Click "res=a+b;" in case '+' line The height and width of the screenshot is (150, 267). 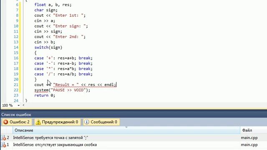pyautogui.click(x=67, y=58)
